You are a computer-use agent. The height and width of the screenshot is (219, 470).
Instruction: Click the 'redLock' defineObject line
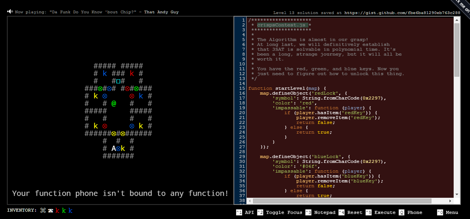point(303,93)
